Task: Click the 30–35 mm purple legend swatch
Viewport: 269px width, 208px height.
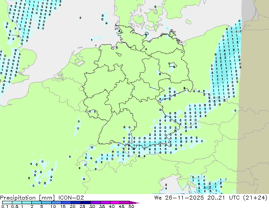Action: point(95,202)
